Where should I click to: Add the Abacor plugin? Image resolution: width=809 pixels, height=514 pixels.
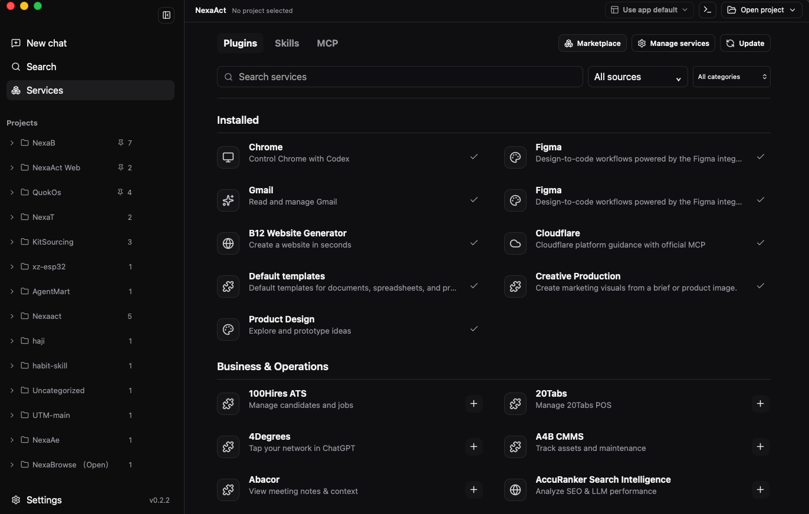pos(473,490)
